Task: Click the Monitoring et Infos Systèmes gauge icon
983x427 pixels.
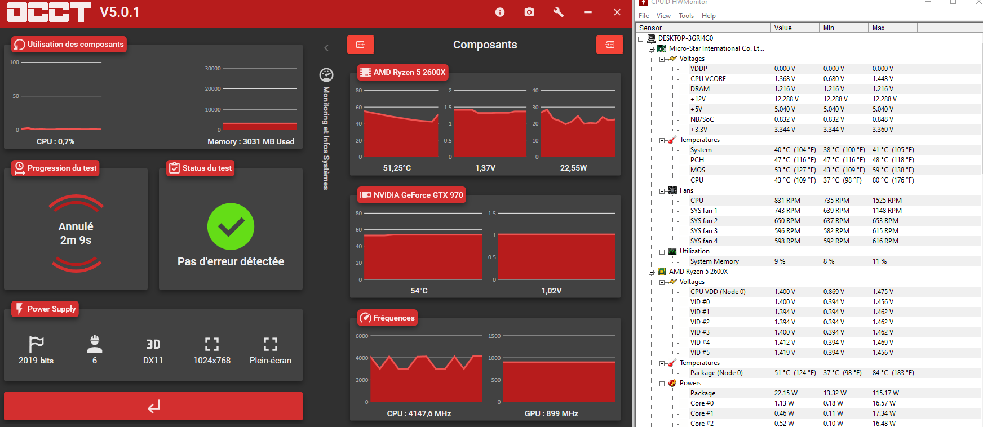Action: point(326,75)
